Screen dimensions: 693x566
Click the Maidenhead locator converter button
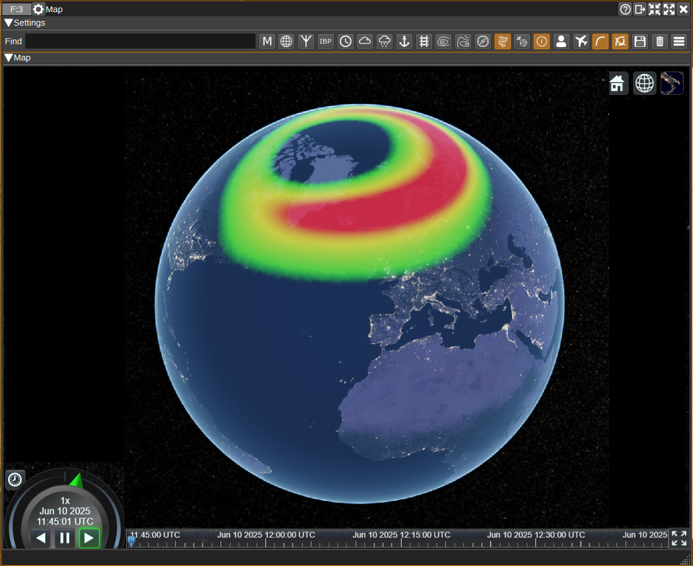click(x=267, y=41)
